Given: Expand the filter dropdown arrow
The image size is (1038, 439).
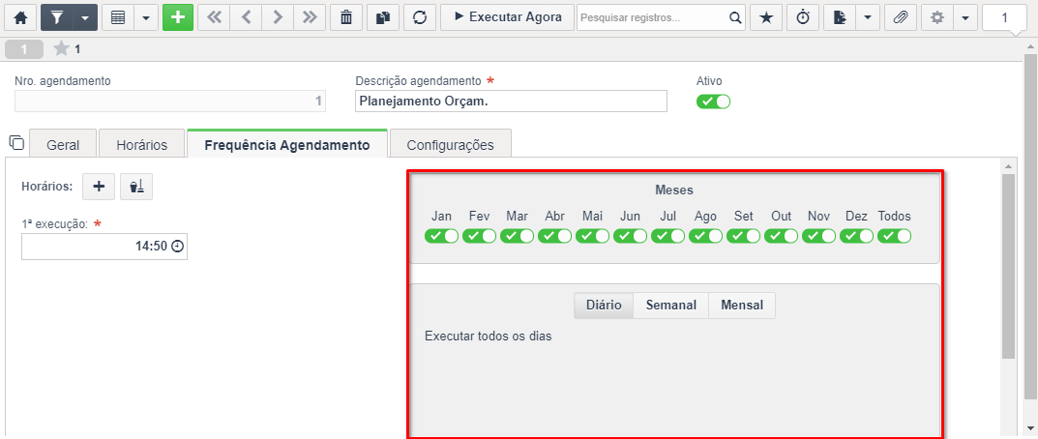Looking at the screenshot, I should coord(85,17).
